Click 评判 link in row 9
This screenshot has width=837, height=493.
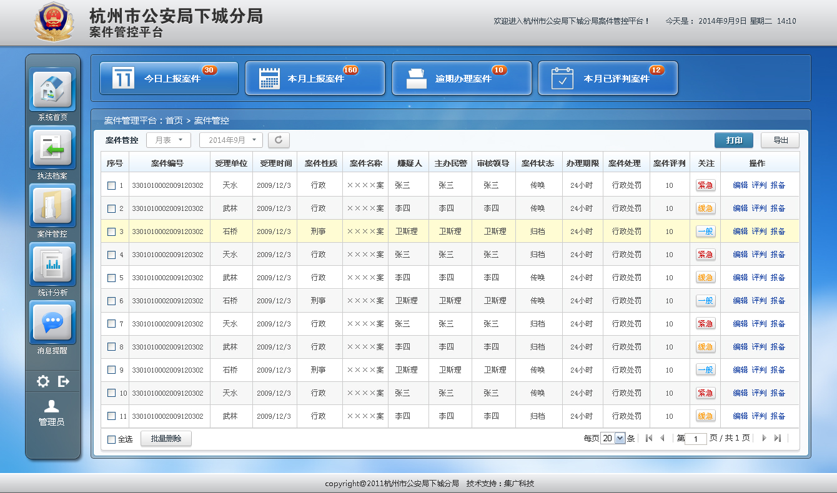(759, 370)
